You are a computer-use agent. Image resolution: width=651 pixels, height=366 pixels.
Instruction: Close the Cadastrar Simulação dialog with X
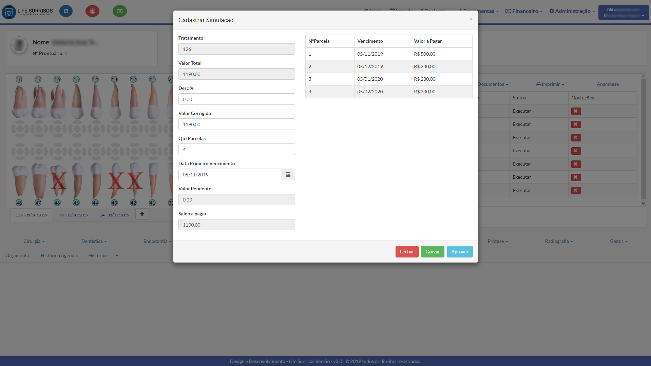pyautogui.click(x=471, y=19)
